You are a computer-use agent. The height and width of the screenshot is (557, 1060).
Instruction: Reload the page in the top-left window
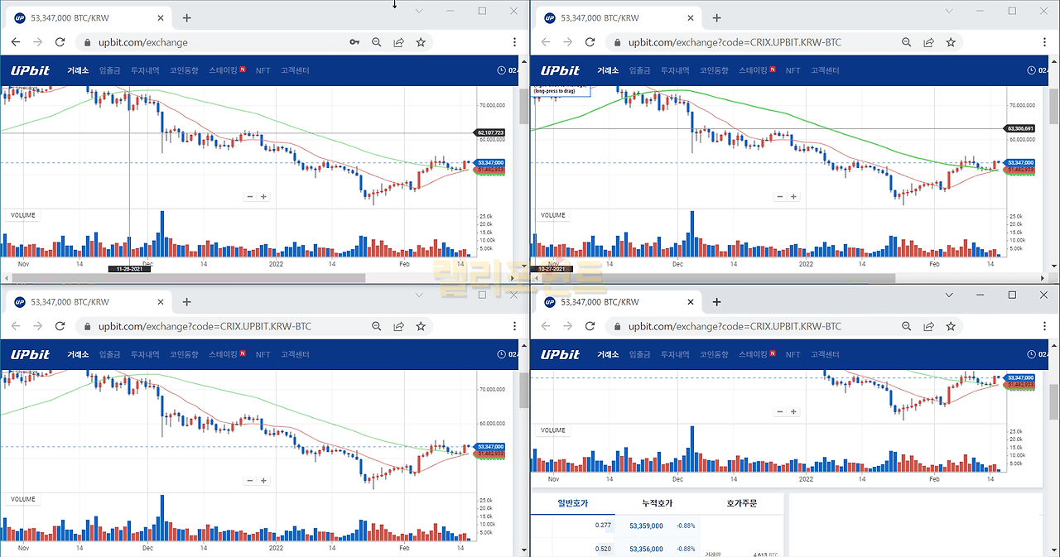60,42
